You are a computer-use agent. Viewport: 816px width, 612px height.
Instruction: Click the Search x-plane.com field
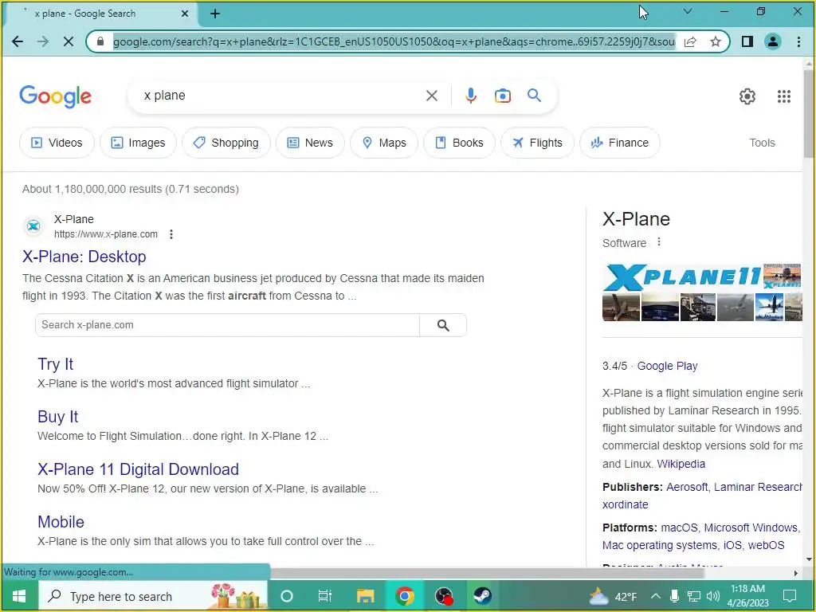click(227, 325)
